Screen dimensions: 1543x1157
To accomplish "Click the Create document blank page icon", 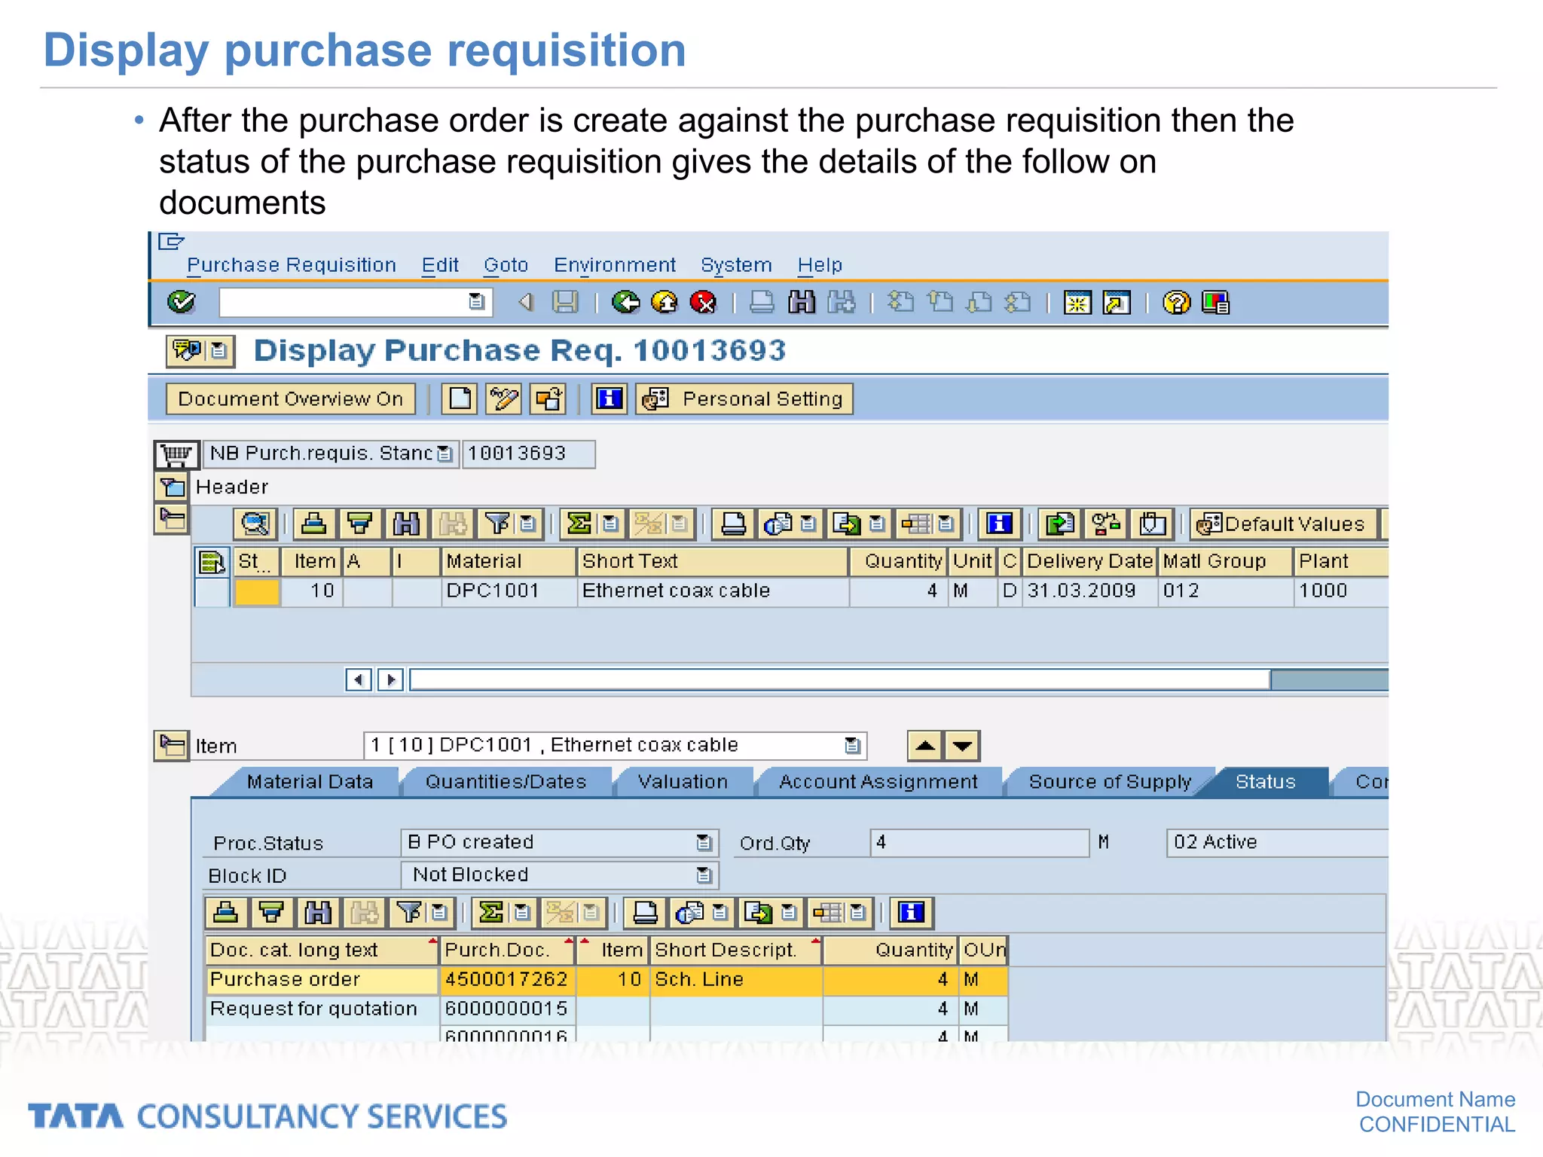I will [460, 398].
